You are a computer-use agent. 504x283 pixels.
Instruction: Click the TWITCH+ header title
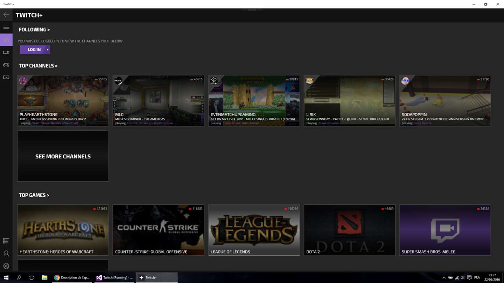29,15
